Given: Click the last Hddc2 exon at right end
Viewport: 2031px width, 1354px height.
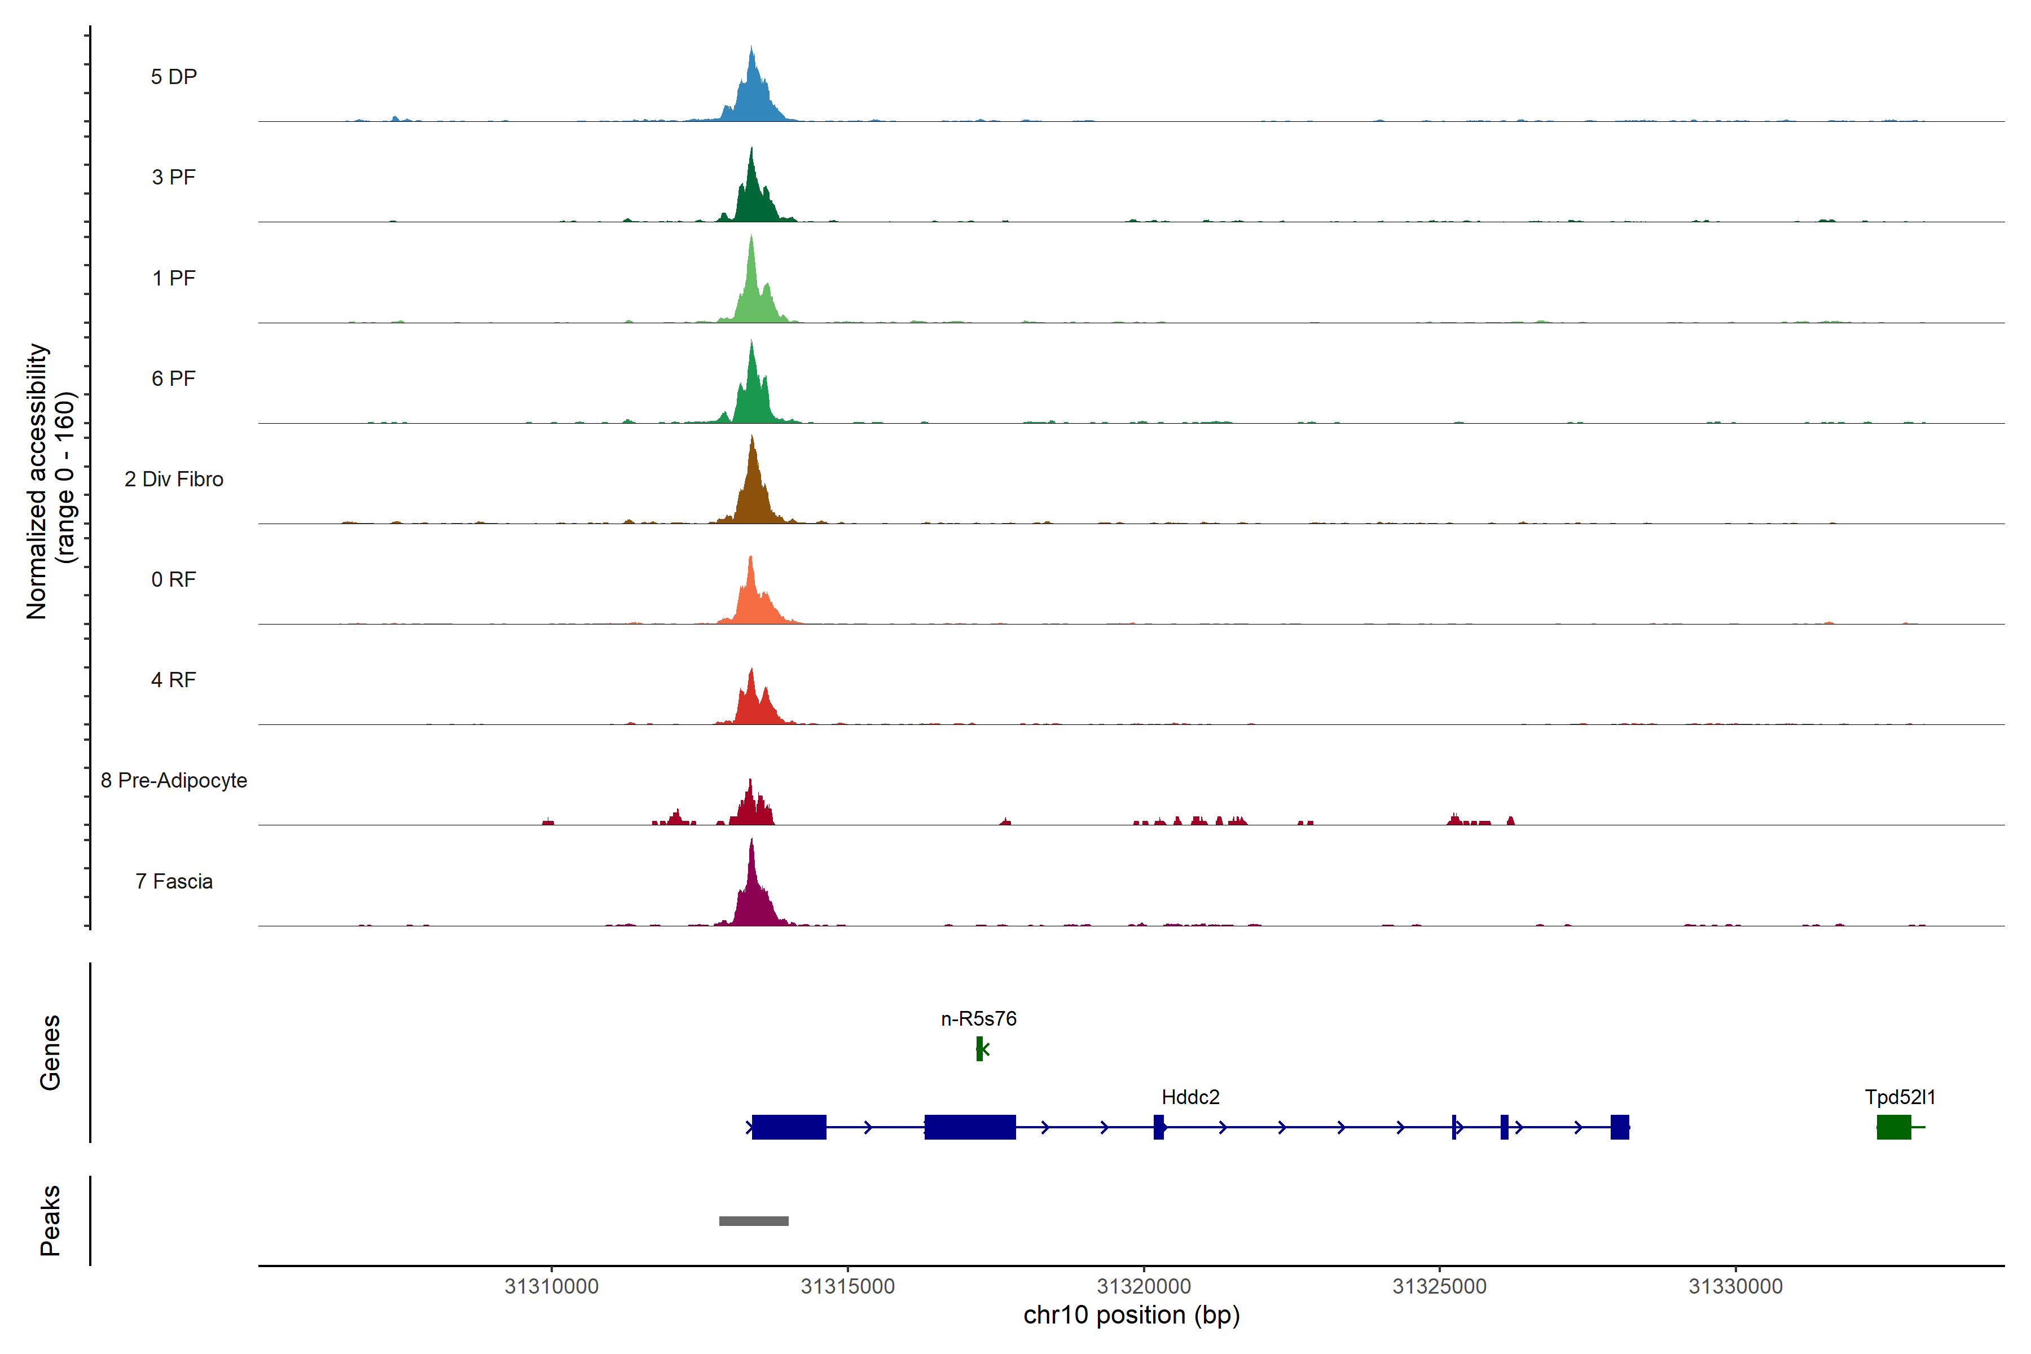Looking at the screenshot, I should [1619, 1127].
